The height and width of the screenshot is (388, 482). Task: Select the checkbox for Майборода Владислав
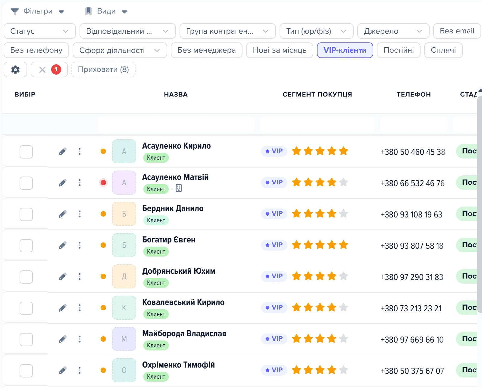(26, 340)
